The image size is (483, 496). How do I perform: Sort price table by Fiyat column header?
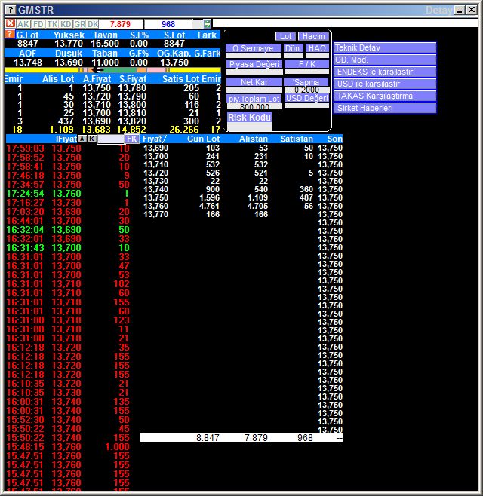pyautogui.click(x=155, y=139)
